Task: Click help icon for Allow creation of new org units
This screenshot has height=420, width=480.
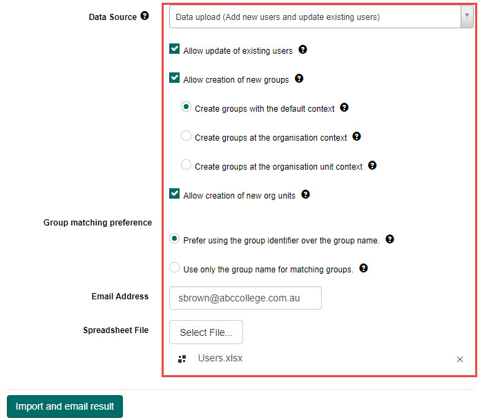Action: coord(305,194)
